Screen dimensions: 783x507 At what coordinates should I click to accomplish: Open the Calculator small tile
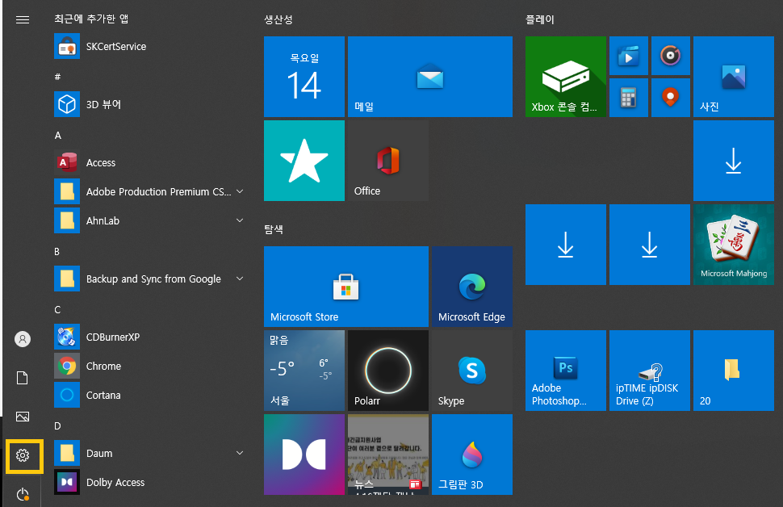point(629,98)
